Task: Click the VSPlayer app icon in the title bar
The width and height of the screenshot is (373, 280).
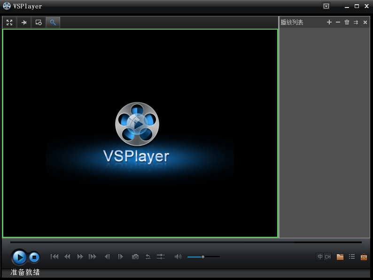Action: 7,6
